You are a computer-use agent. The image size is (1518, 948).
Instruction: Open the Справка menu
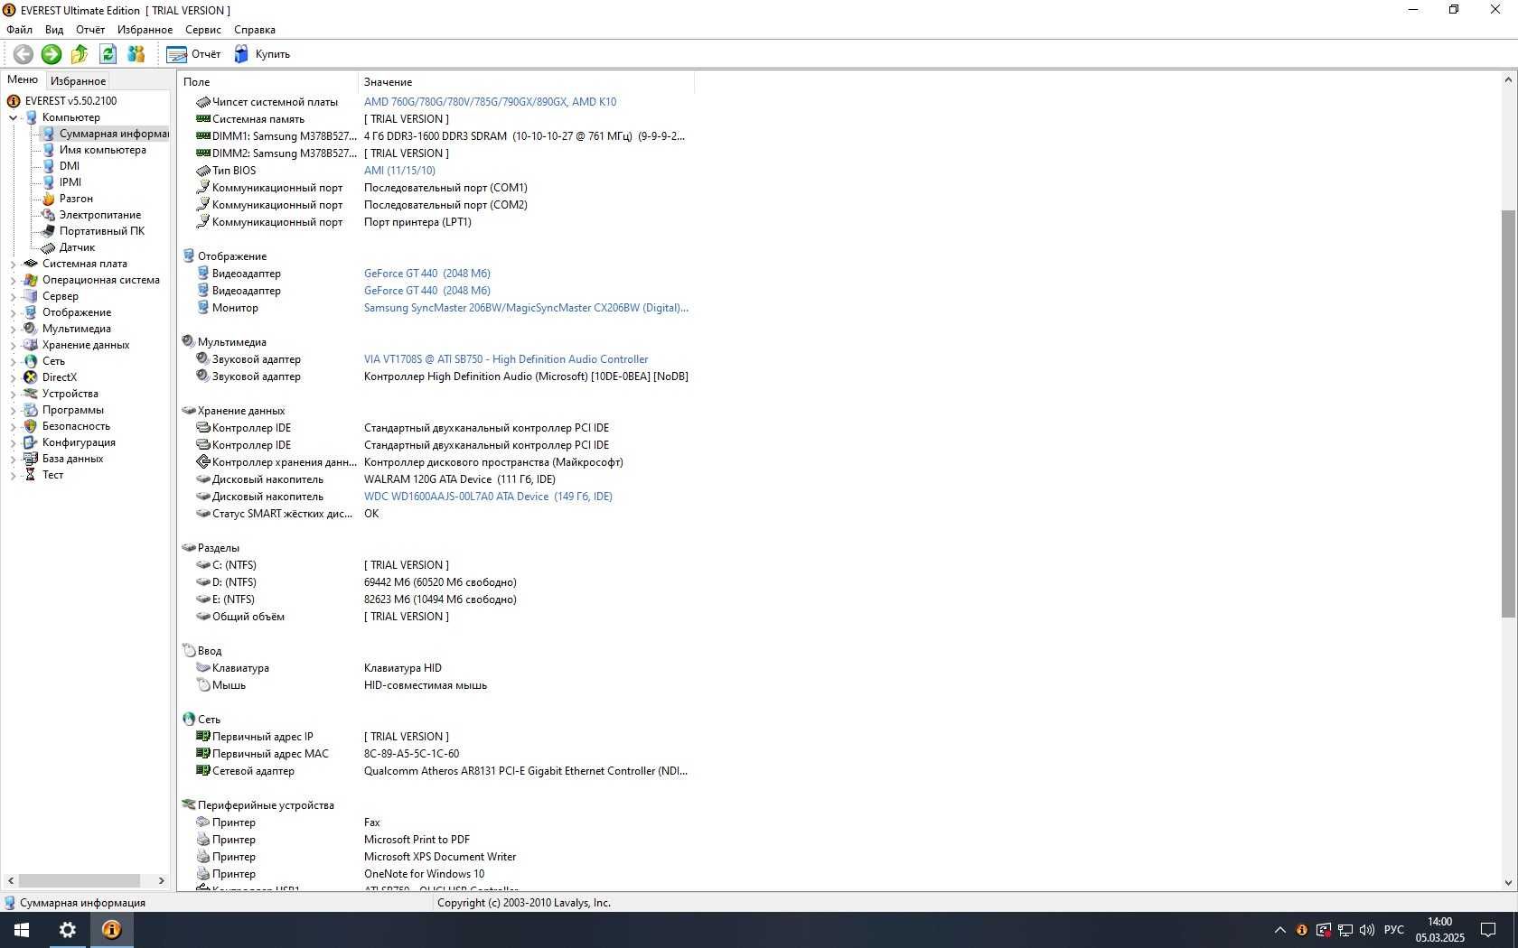coord(255,30)
